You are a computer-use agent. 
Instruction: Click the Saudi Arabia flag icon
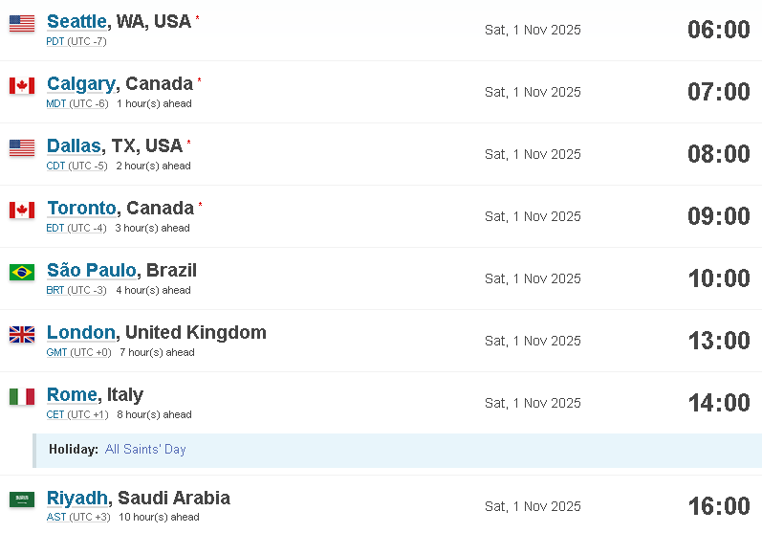[22, 500]
